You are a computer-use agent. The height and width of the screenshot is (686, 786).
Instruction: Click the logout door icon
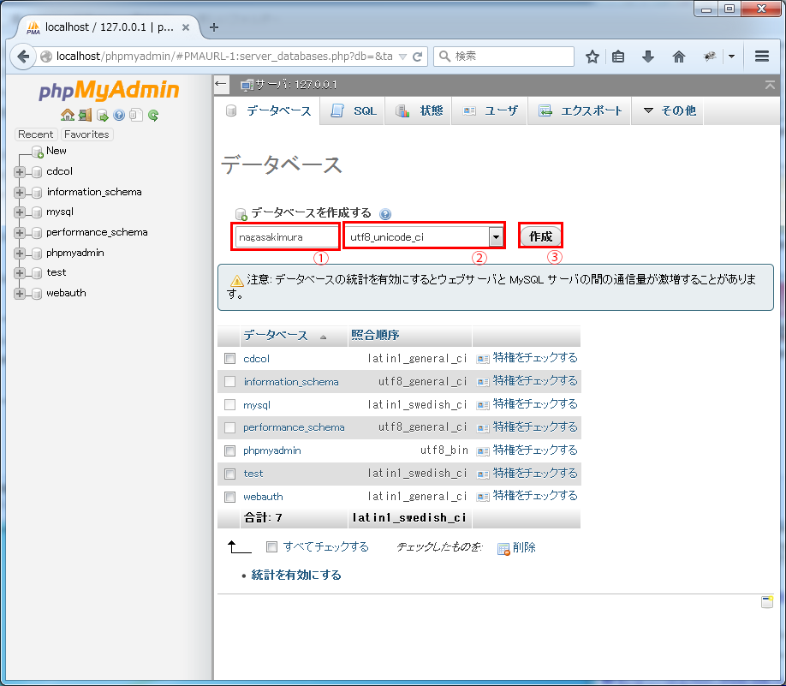[x=85, y=115]
